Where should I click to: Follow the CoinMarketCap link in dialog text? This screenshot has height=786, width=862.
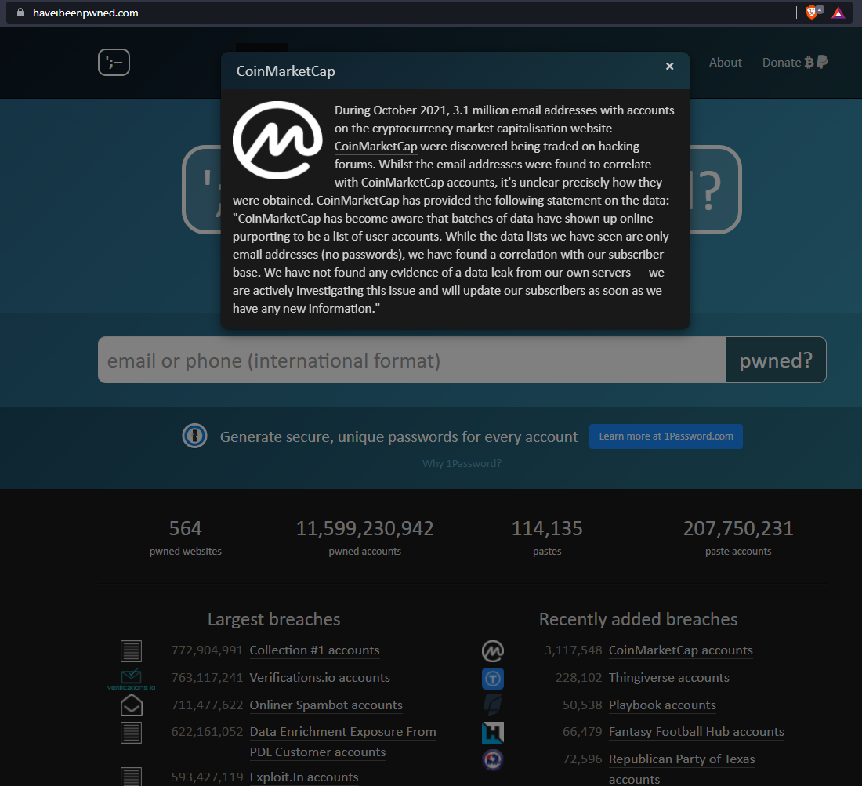coord(375,147)
